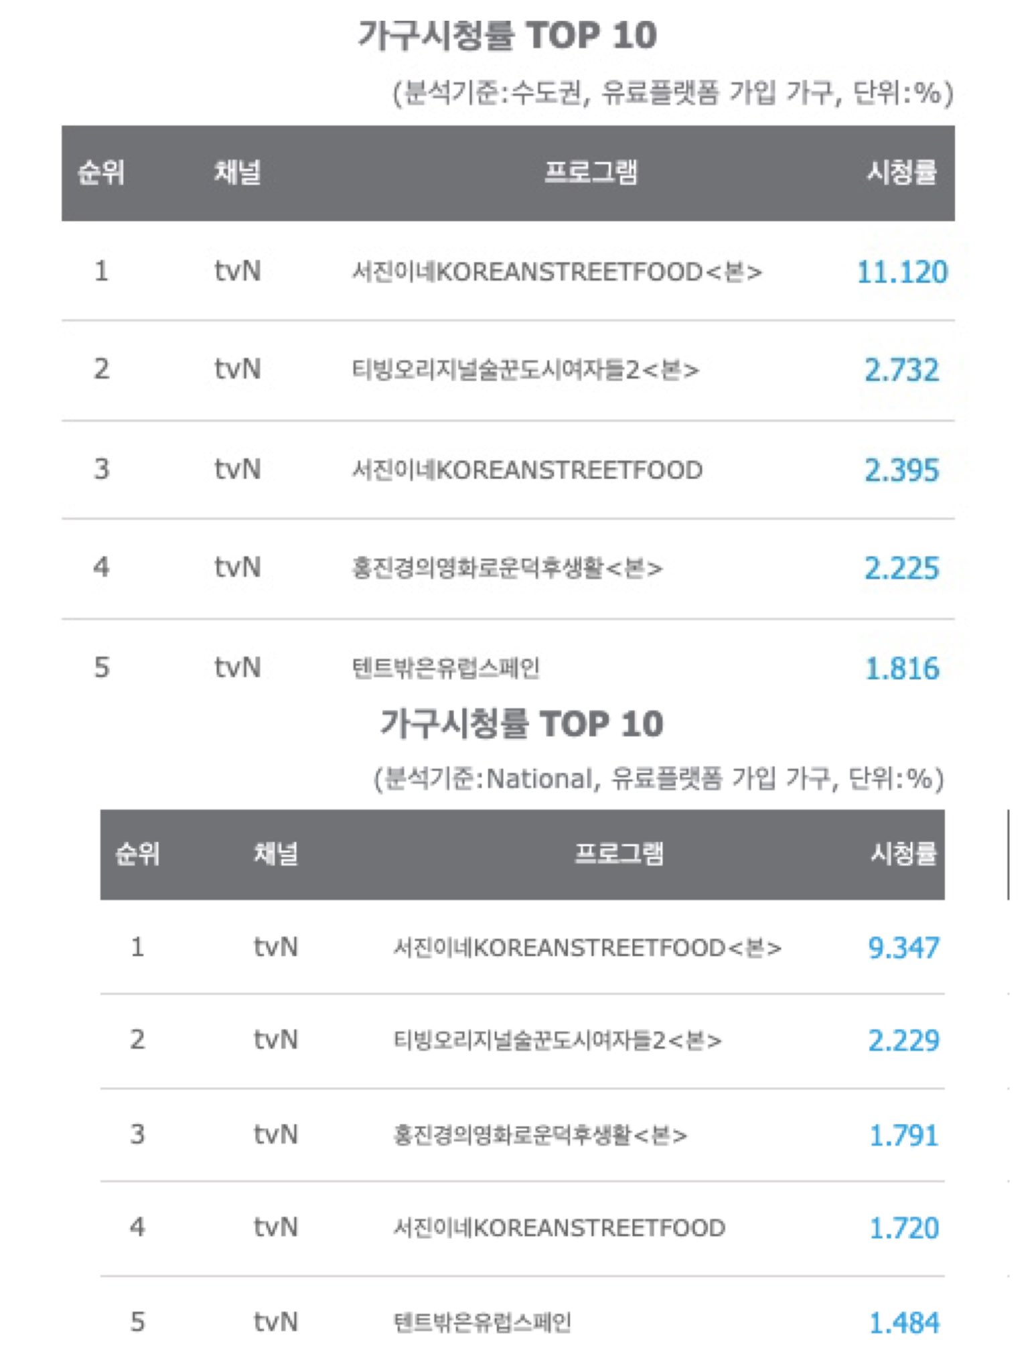Click 티빙오리지널술꾼도시여자들2<본> in the top table
Image resolution: width=1030 pixels, height=1372 pixels.
pos(526,370)
